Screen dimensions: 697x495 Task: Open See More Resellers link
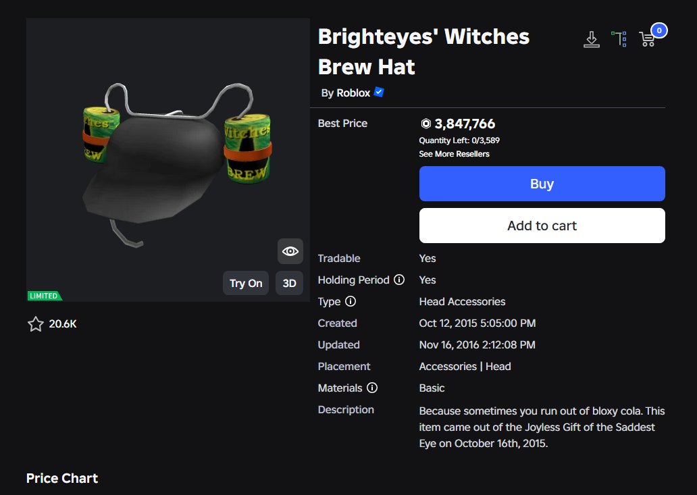pos(454,154)
